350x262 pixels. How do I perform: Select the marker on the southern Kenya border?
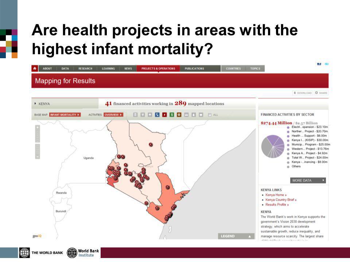[146, 203]
